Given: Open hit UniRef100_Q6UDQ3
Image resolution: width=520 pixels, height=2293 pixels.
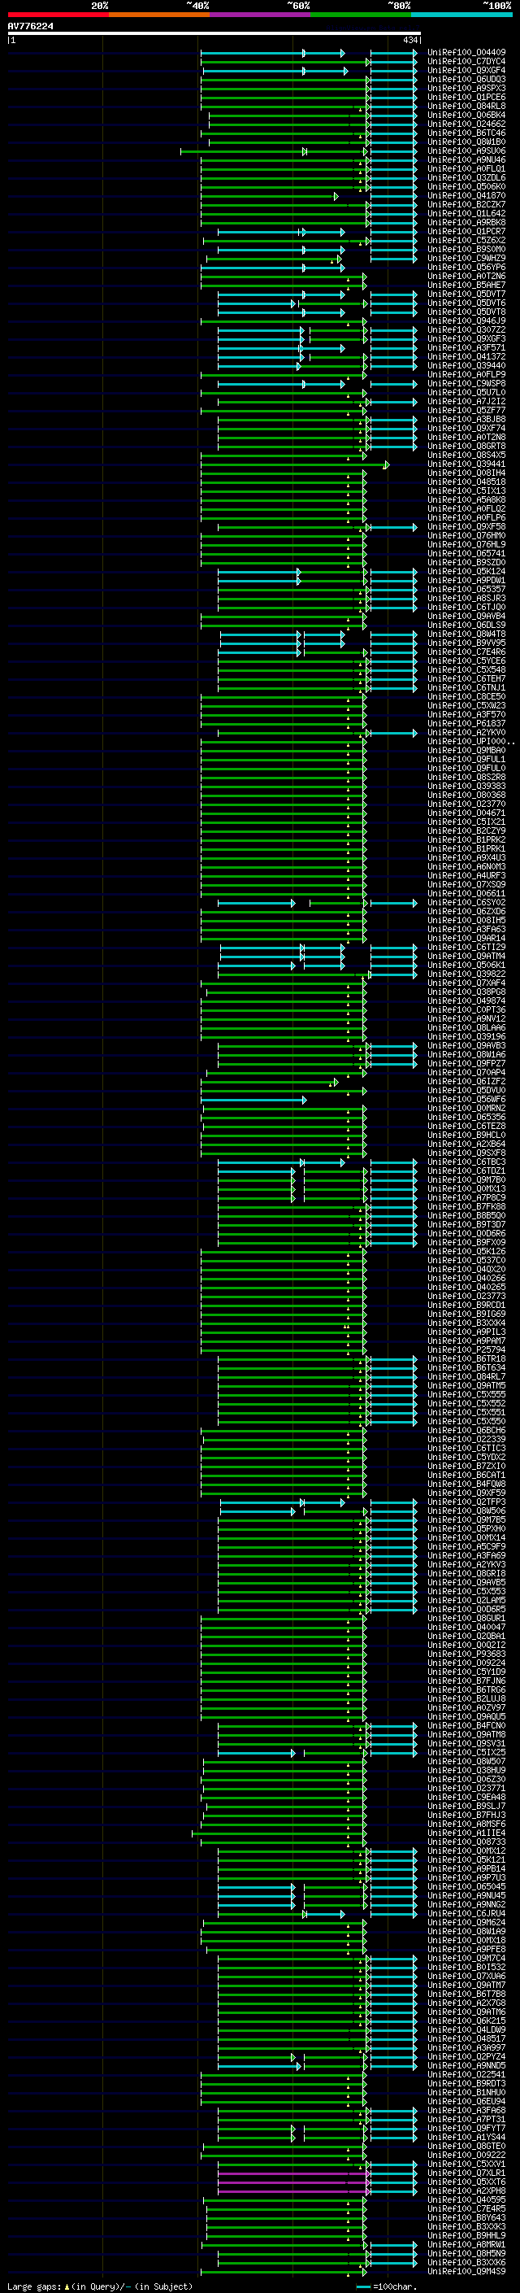Looking at the screenshot, I should (466, 79).
